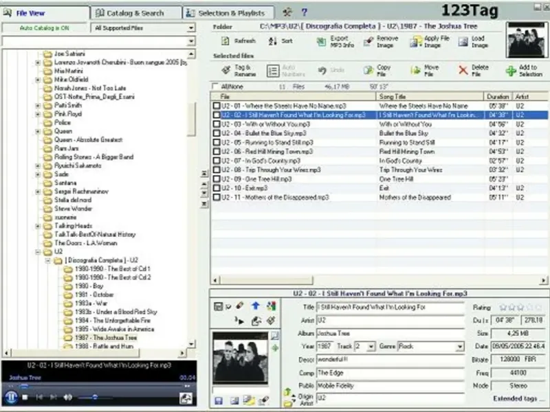
Task: Open the All Supported Files filter dropdown
Action: pyautogui.click(x=190, y=28)
